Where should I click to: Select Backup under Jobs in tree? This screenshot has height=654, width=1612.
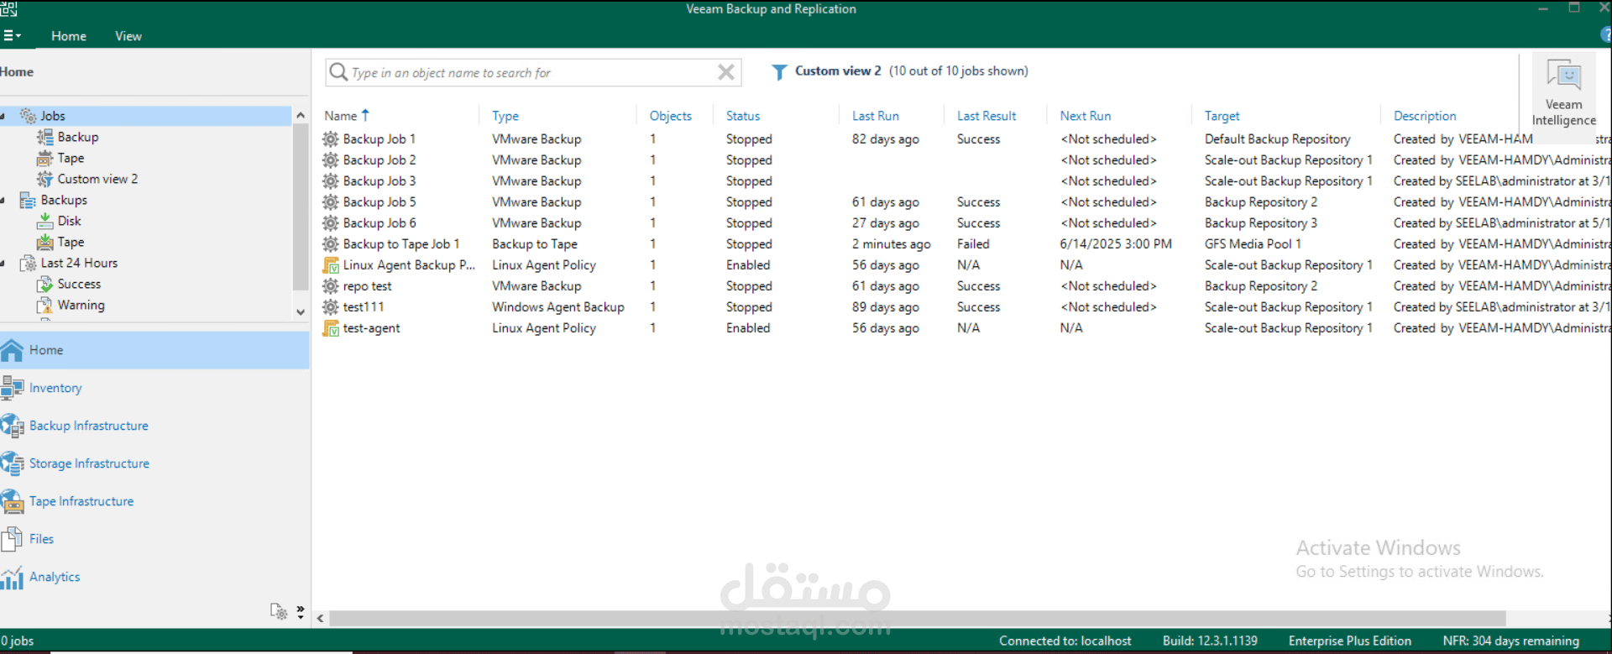(77, 137)
